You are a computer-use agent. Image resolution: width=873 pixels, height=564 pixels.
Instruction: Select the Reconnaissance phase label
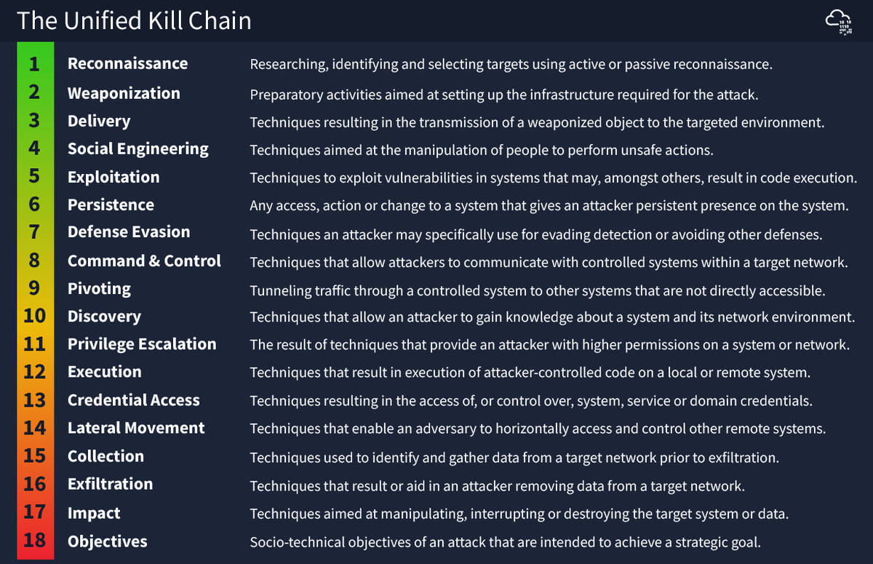coord(127,63)
